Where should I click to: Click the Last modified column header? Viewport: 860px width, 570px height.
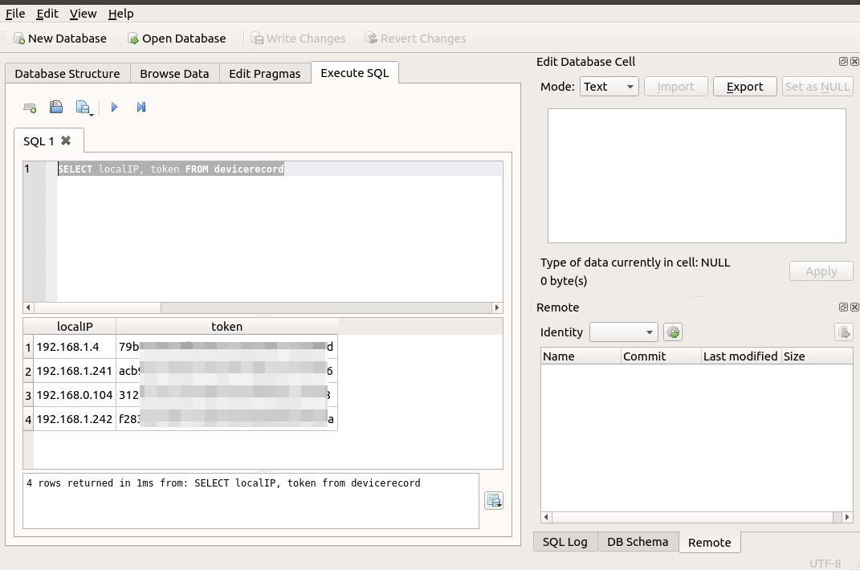[x=741, y=356]
